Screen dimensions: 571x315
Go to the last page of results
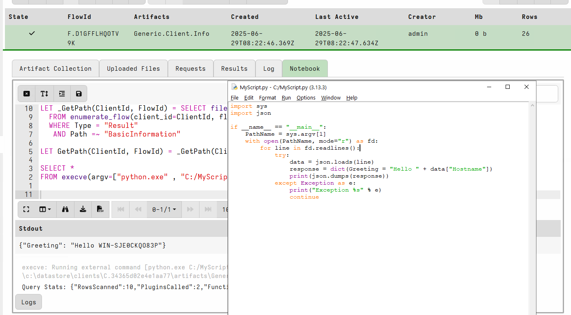208,209
